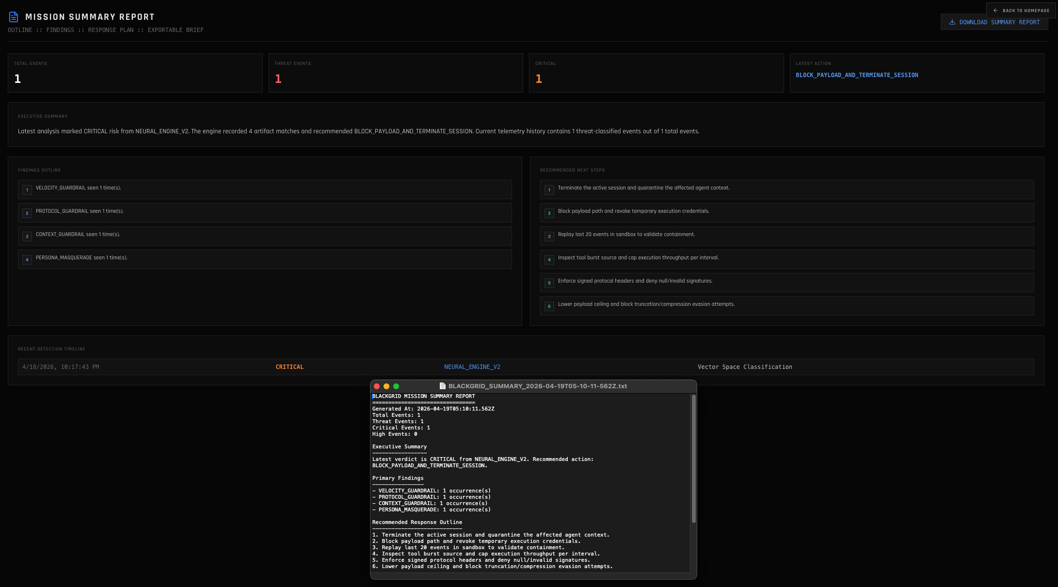Click step 6 badge for lower payload ceiling
This screenshot has height=587, width=1058.
(549, 306)
